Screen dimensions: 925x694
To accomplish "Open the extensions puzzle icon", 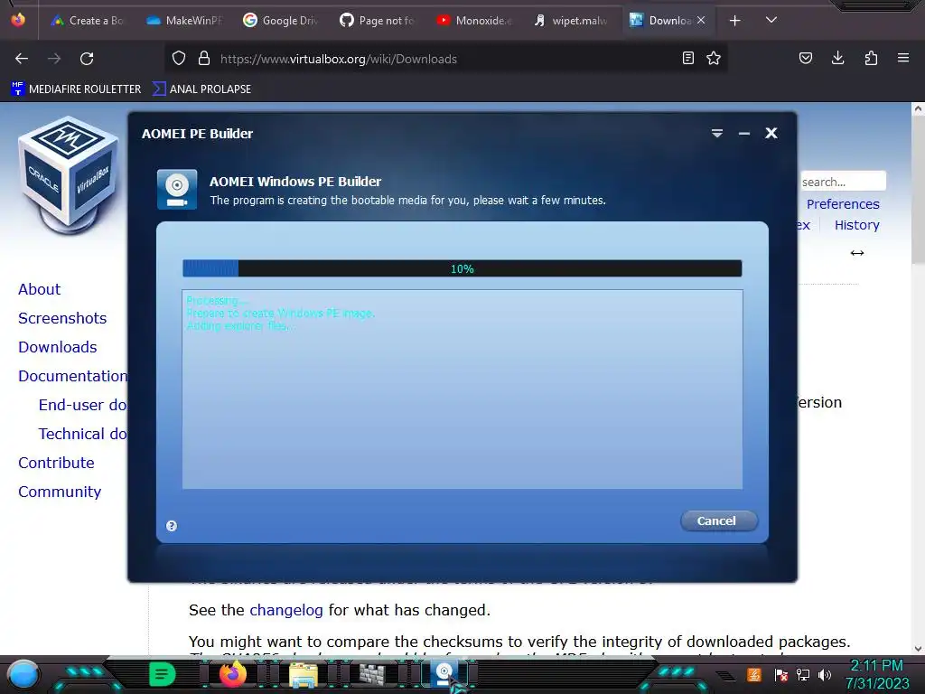I will click(x=871, y=58).
